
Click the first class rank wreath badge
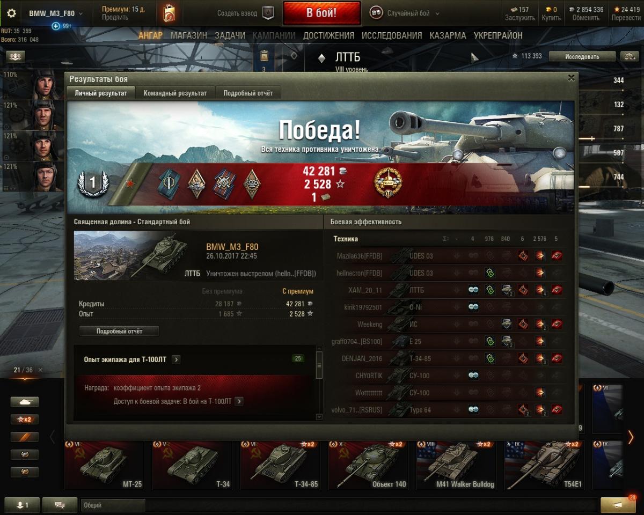(92, 183)
